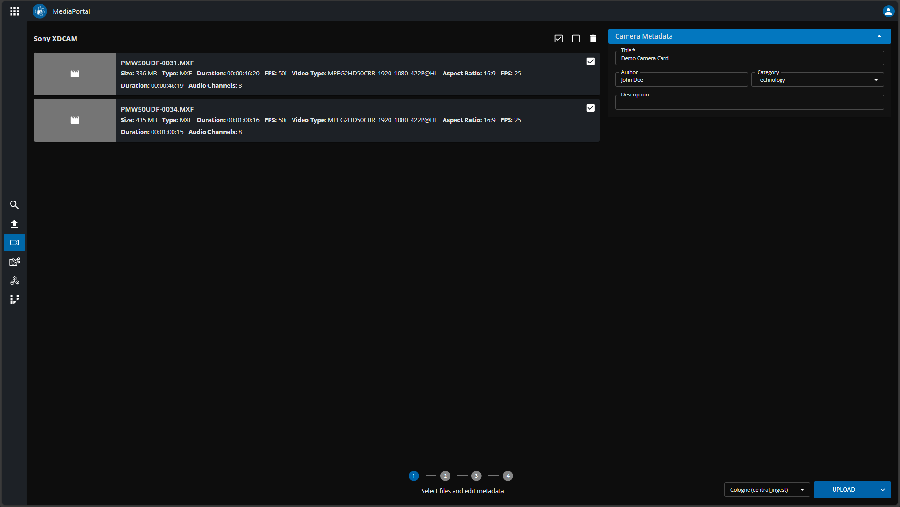Uncheck the PMW50UDF-0031.MXF file checkbox
The width and height of the screenshot is (900, 507).
click(x=590, y=62)
